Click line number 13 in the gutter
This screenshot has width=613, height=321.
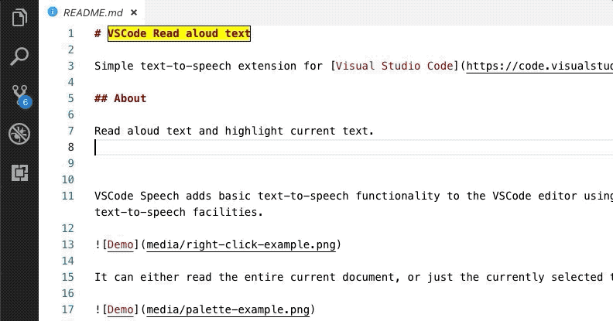point(67,245)
